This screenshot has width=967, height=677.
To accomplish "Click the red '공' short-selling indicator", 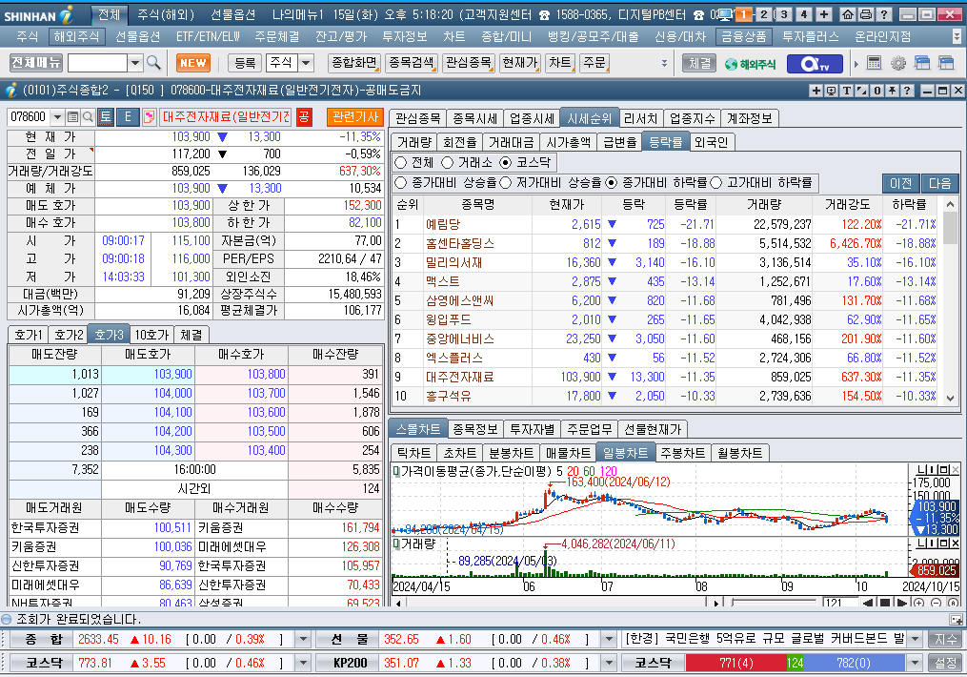I will 304,116.
